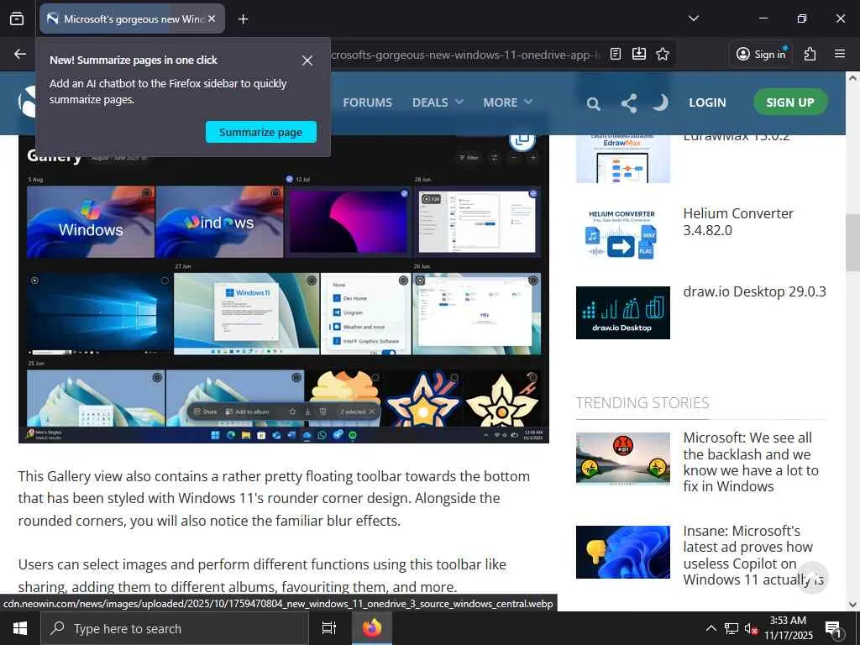
Task: Open the Firefox hamburger menu
Action: 840,54
